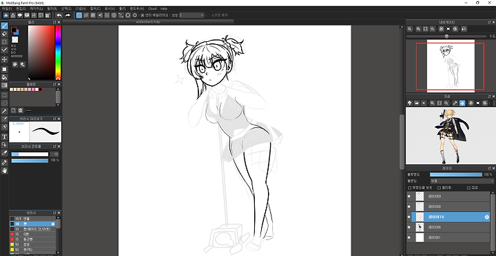Clear the reference image with the X icon
This screenshot has width=496, height=256.
[424, 103]
